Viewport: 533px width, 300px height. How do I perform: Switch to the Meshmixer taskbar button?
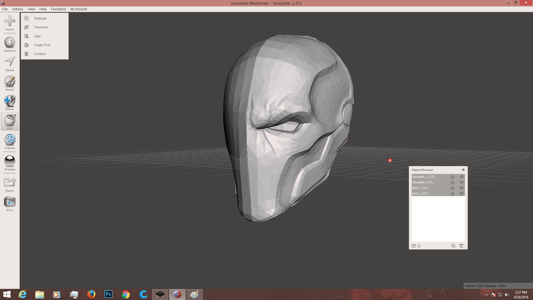(x=177, y=294)
